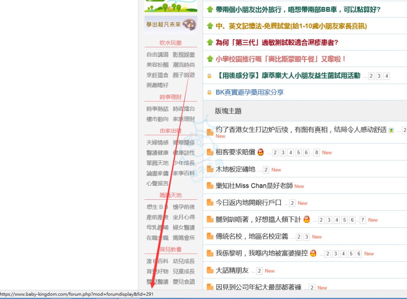Click the image attachment icon after 约了香港女生打边炉 title
The height and width of the screenshot is (299, 407).
pyautogui.click(x=391, y=130)
